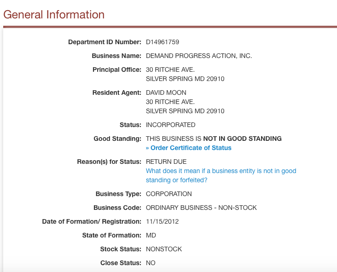The image size is (337, 272).
Task: Click the formation date 11/15/2012
Action: (162, 221)
